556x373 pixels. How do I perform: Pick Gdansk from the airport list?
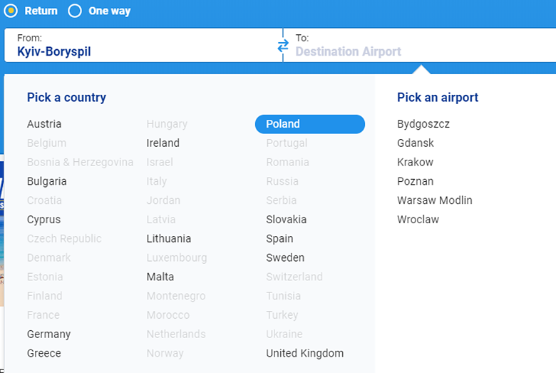[x=416, y=143]
